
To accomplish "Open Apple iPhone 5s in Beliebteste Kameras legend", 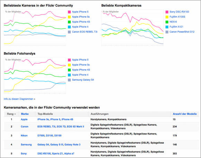I will 81,17.
